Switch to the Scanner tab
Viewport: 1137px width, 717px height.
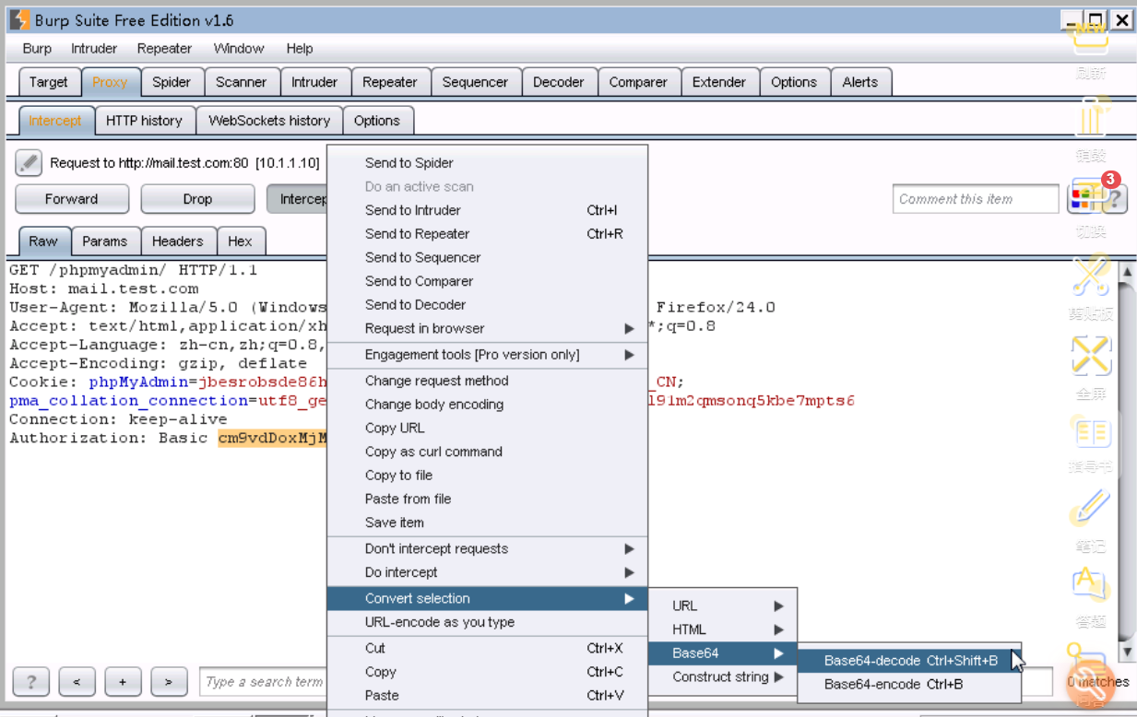point(242,82)
